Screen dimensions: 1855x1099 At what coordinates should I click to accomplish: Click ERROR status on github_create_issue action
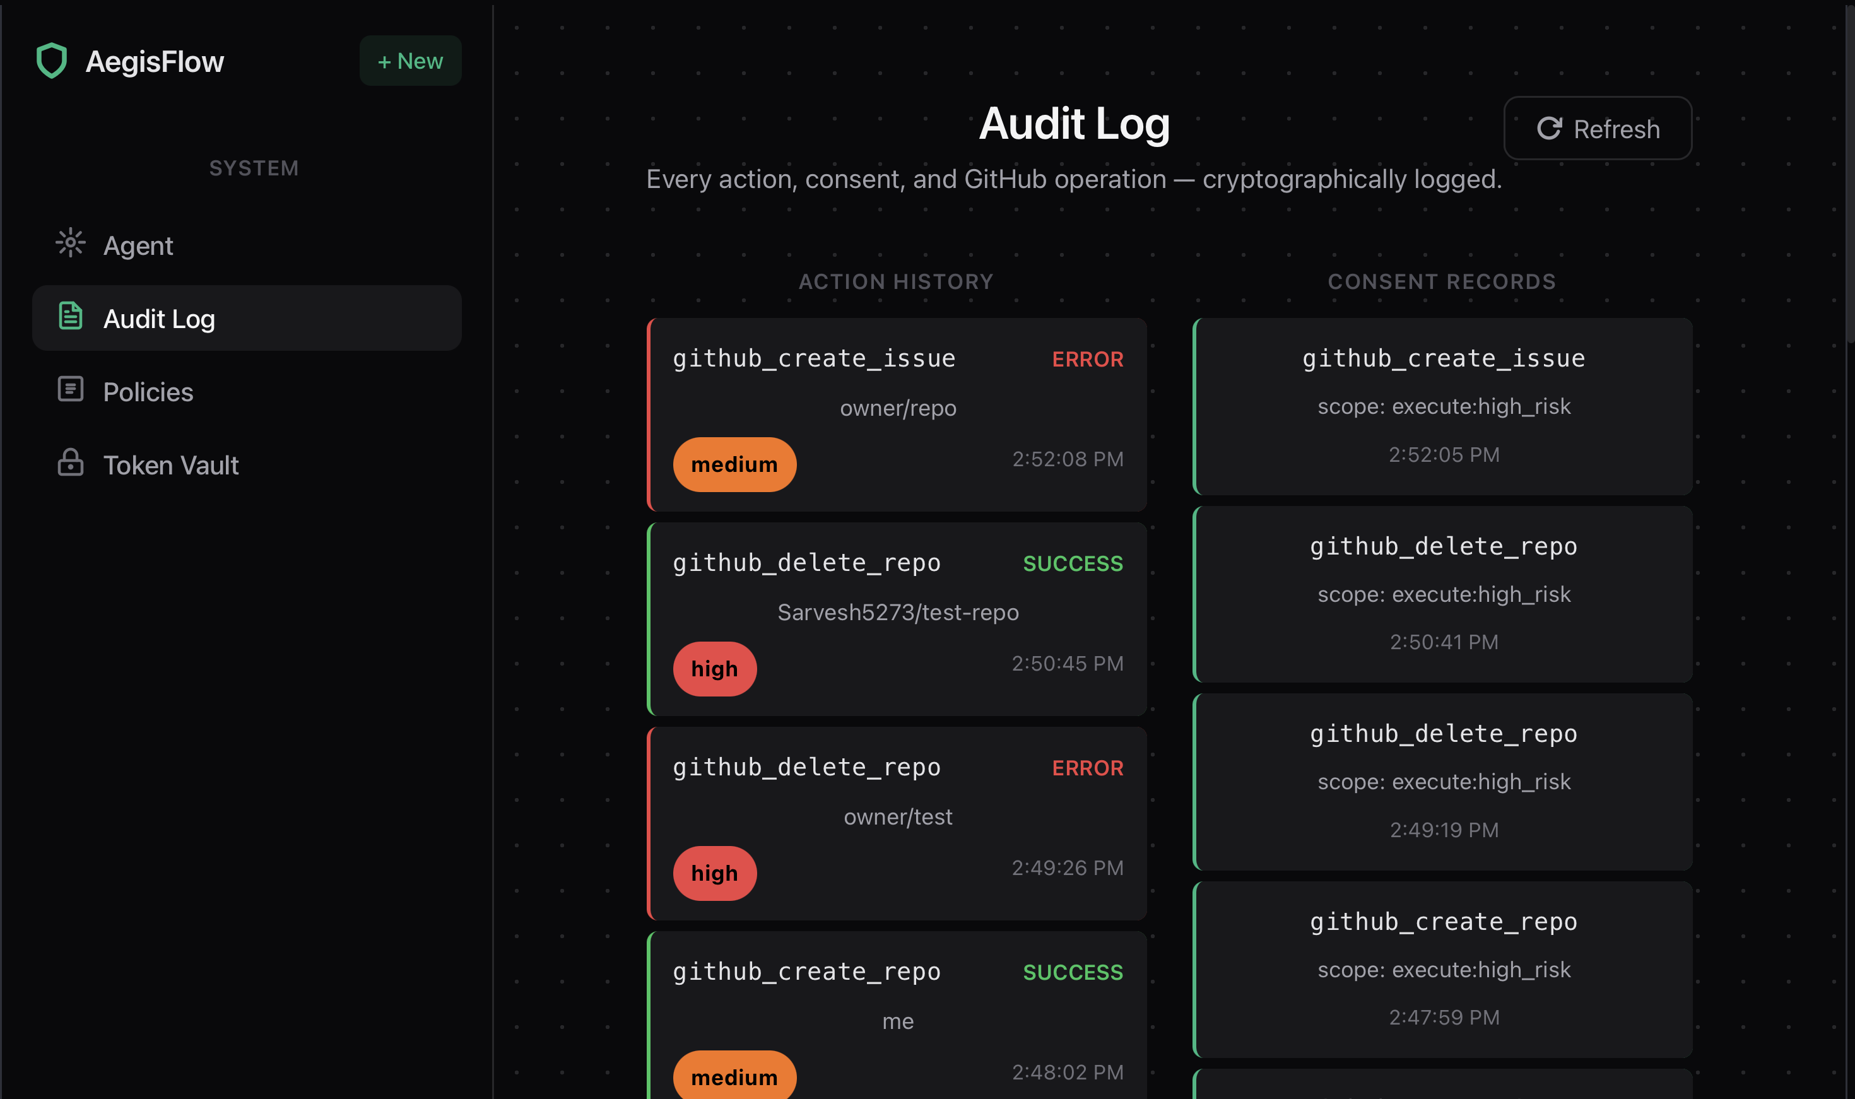(x=1087, y=359)
